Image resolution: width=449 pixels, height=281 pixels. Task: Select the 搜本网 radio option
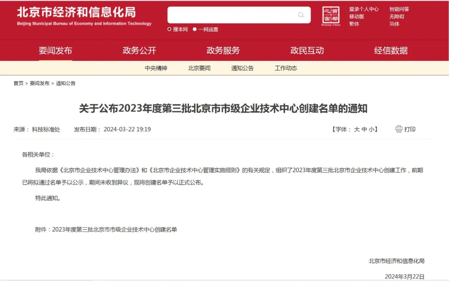[170, 30]
